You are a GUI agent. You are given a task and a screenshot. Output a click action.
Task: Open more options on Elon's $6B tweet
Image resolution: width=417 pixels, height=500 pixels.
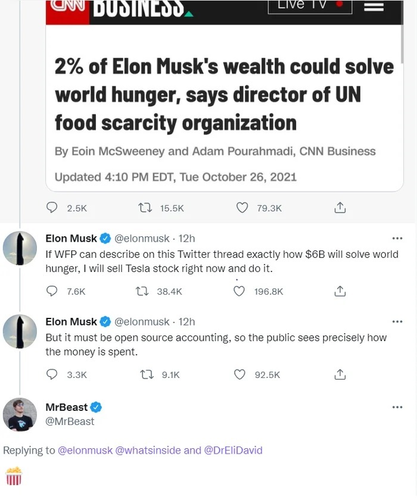coord(397,238)
